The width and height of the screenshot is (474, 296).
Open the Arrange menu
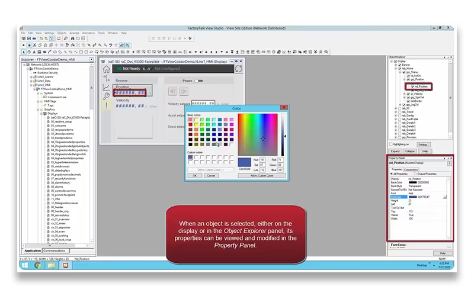coord(74,33)
